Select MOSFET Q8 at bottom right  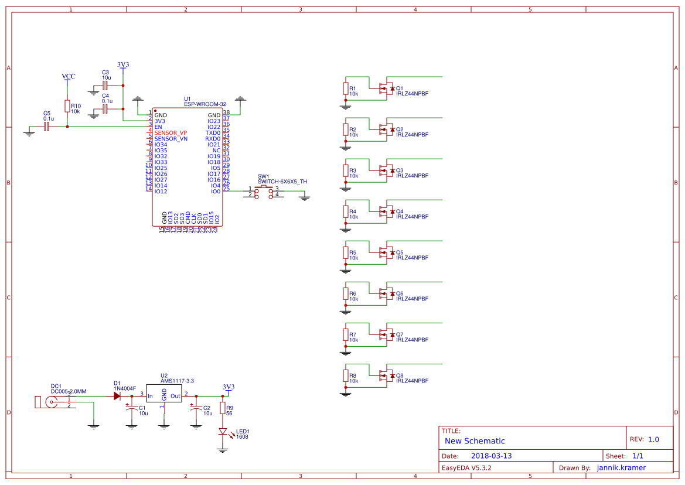coord(387,376)
